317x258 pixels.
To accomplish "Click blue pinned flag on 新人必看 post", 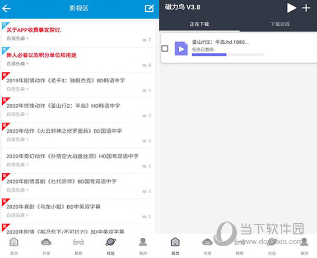I will click(5, 50).
